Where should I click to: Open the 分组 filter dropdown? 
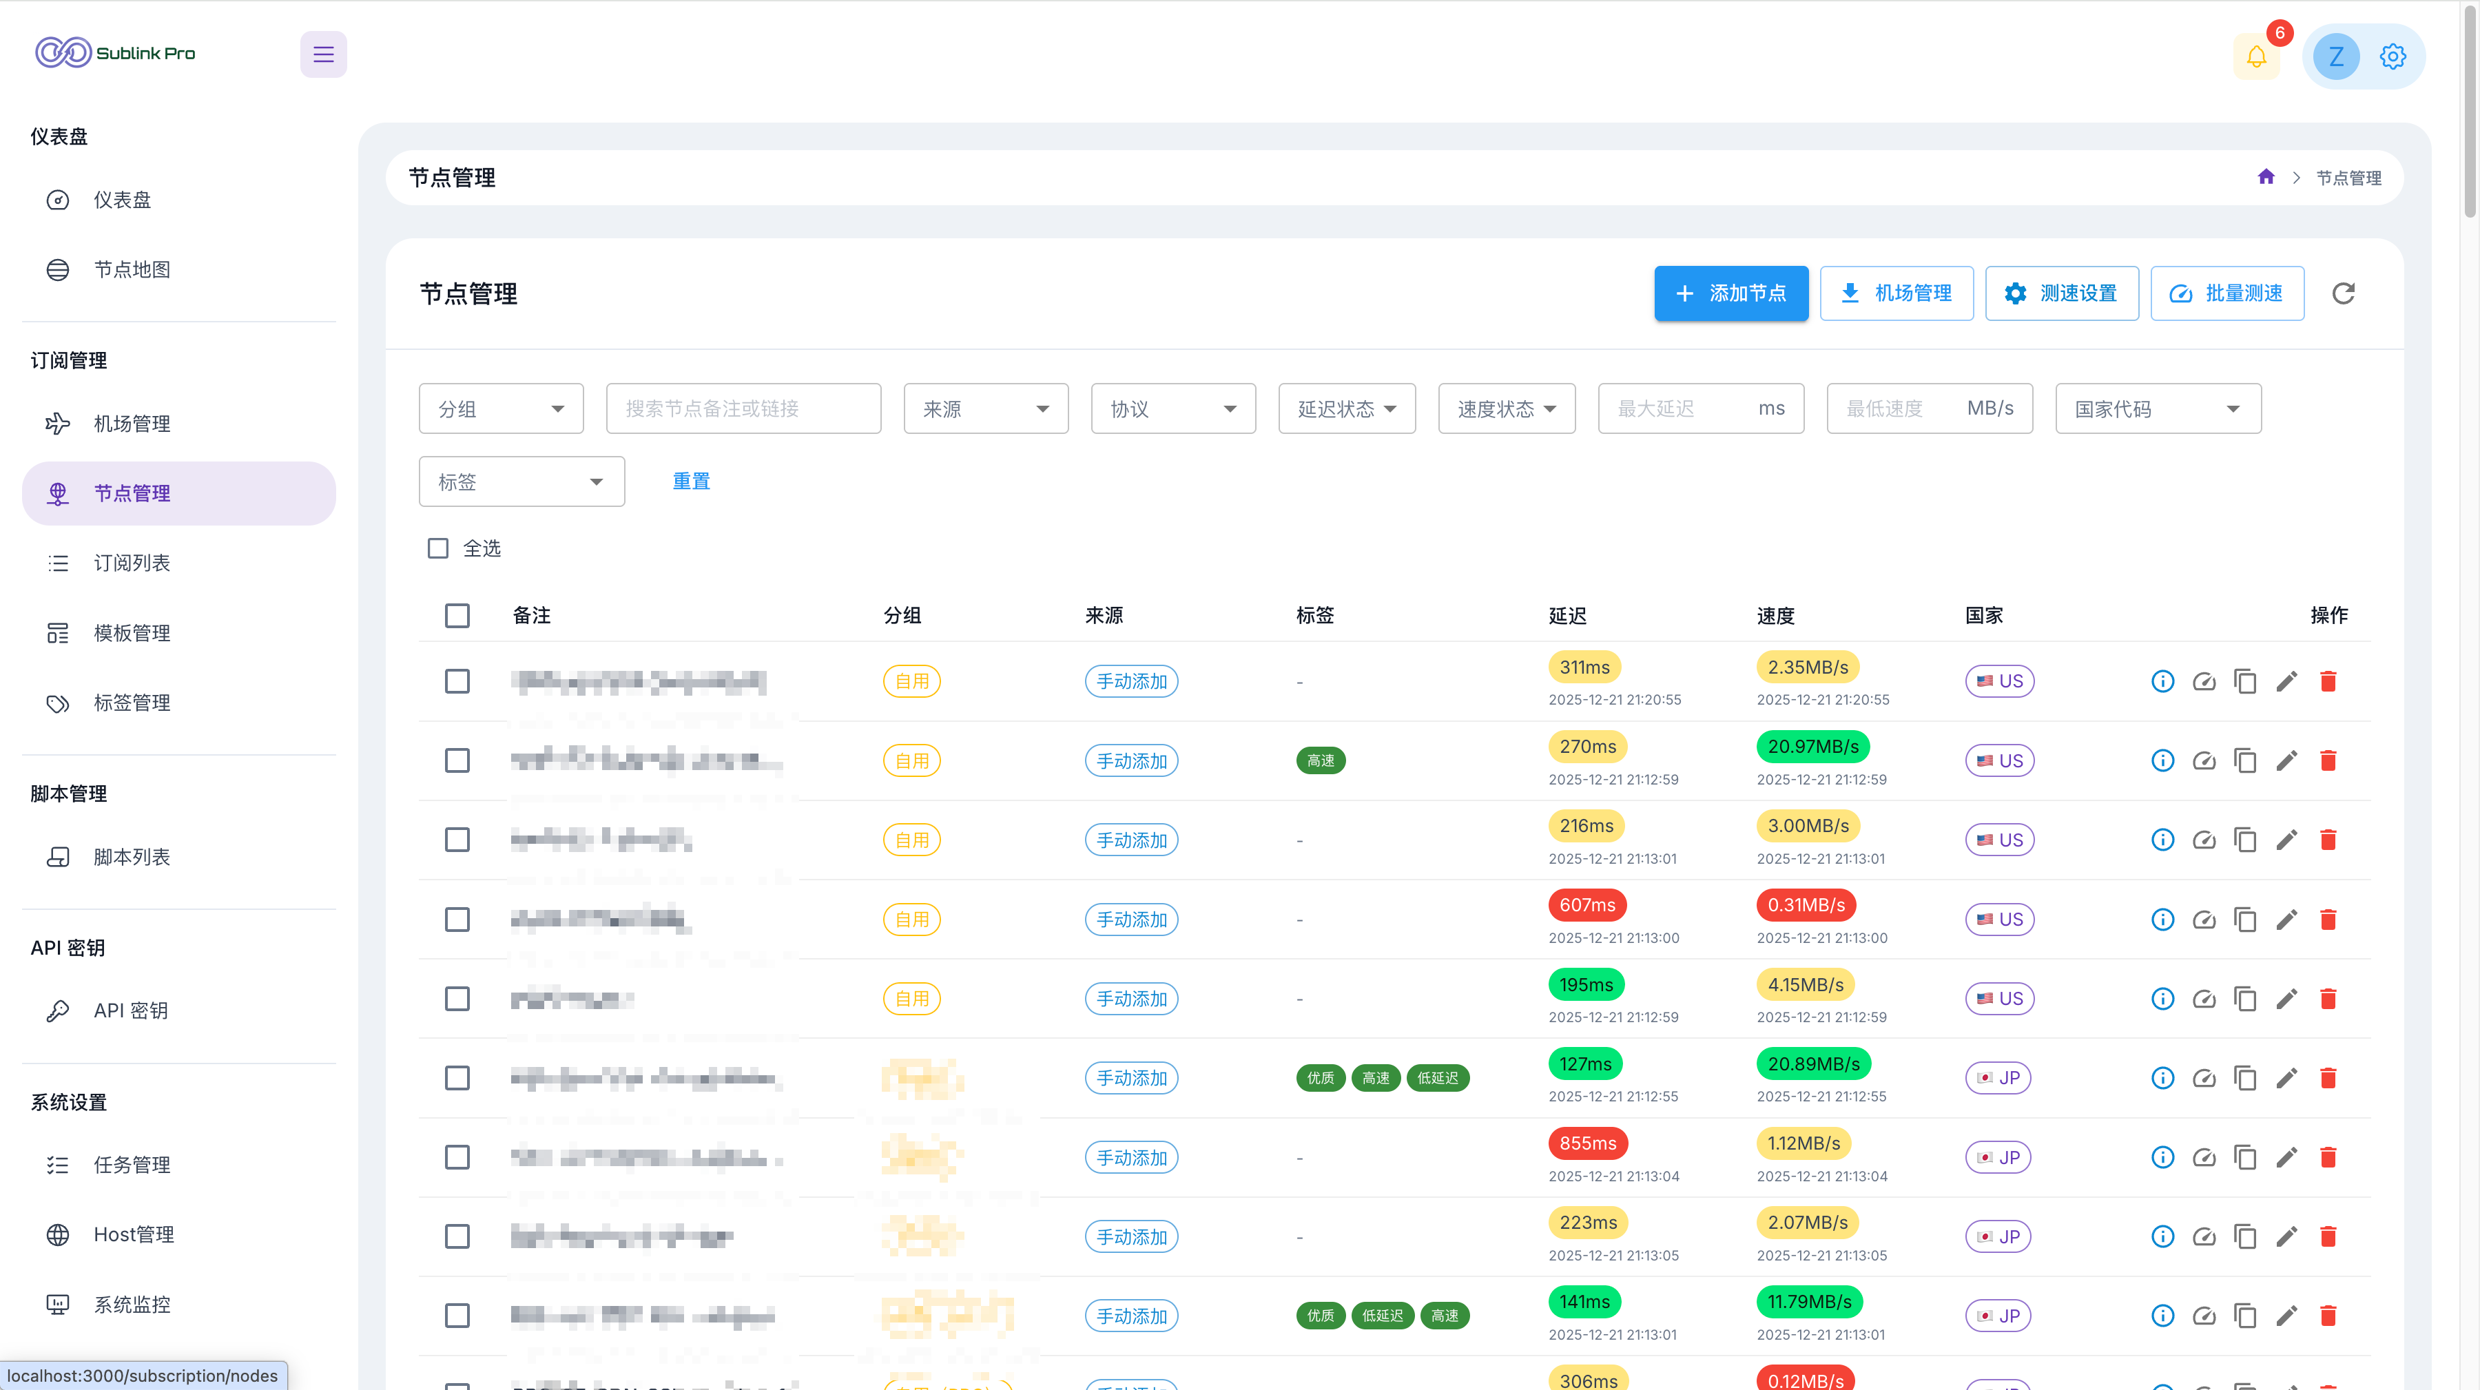click(501, 408)
